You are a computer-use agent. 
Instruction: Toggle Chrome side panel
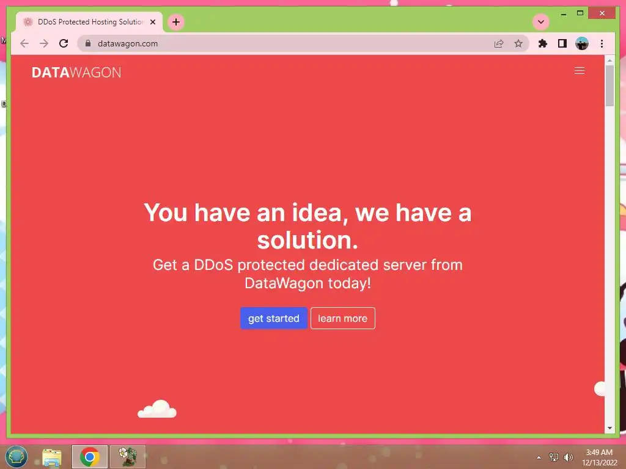click(x=562, y=43)
